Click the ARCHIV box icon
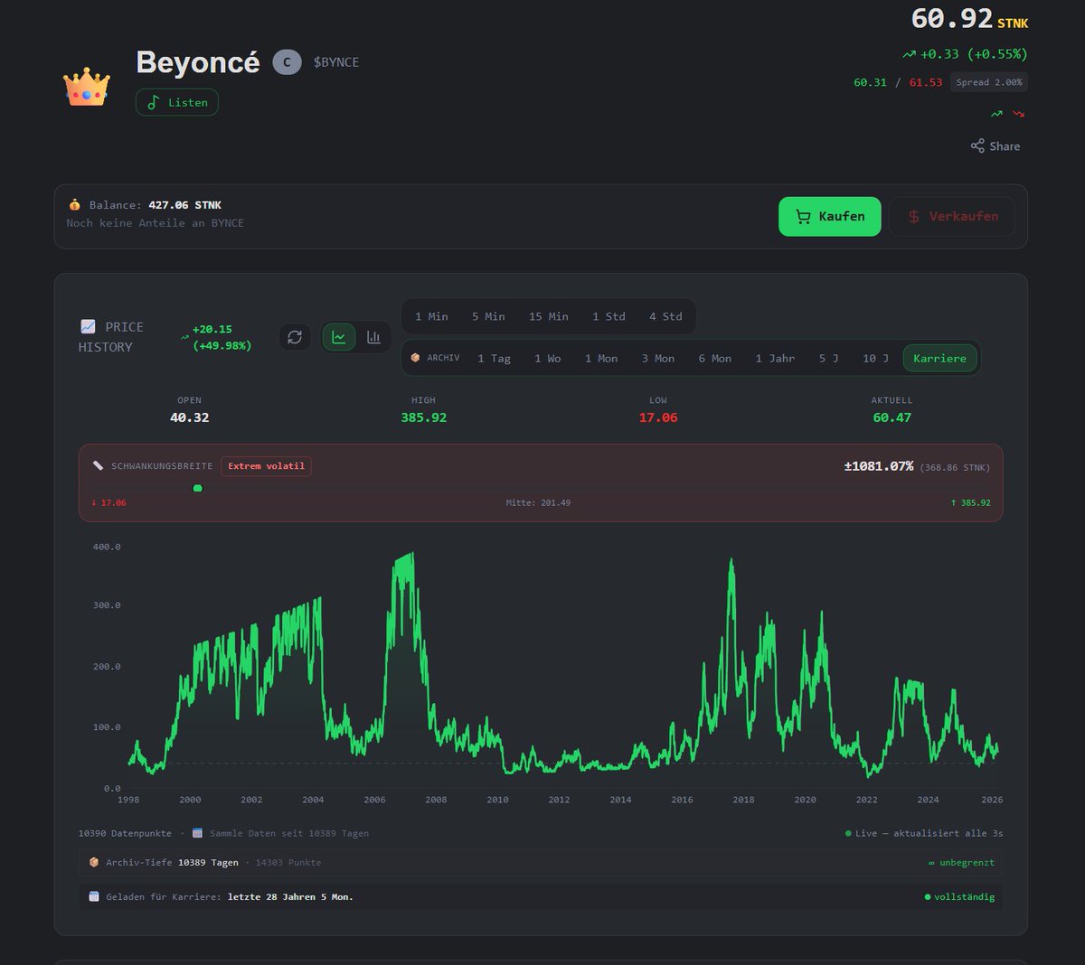The image size is (1085, 965). tap(415, 358)
